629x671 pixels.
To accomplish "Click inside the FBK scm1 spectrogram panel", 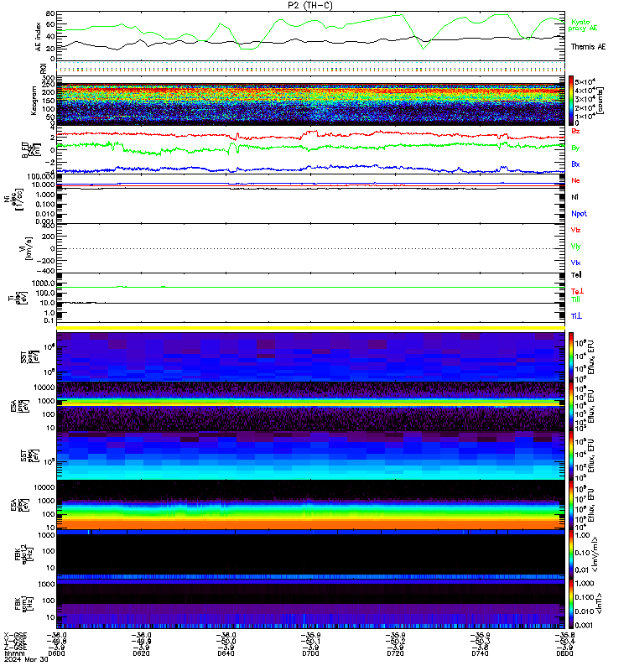I will point(310,604).
